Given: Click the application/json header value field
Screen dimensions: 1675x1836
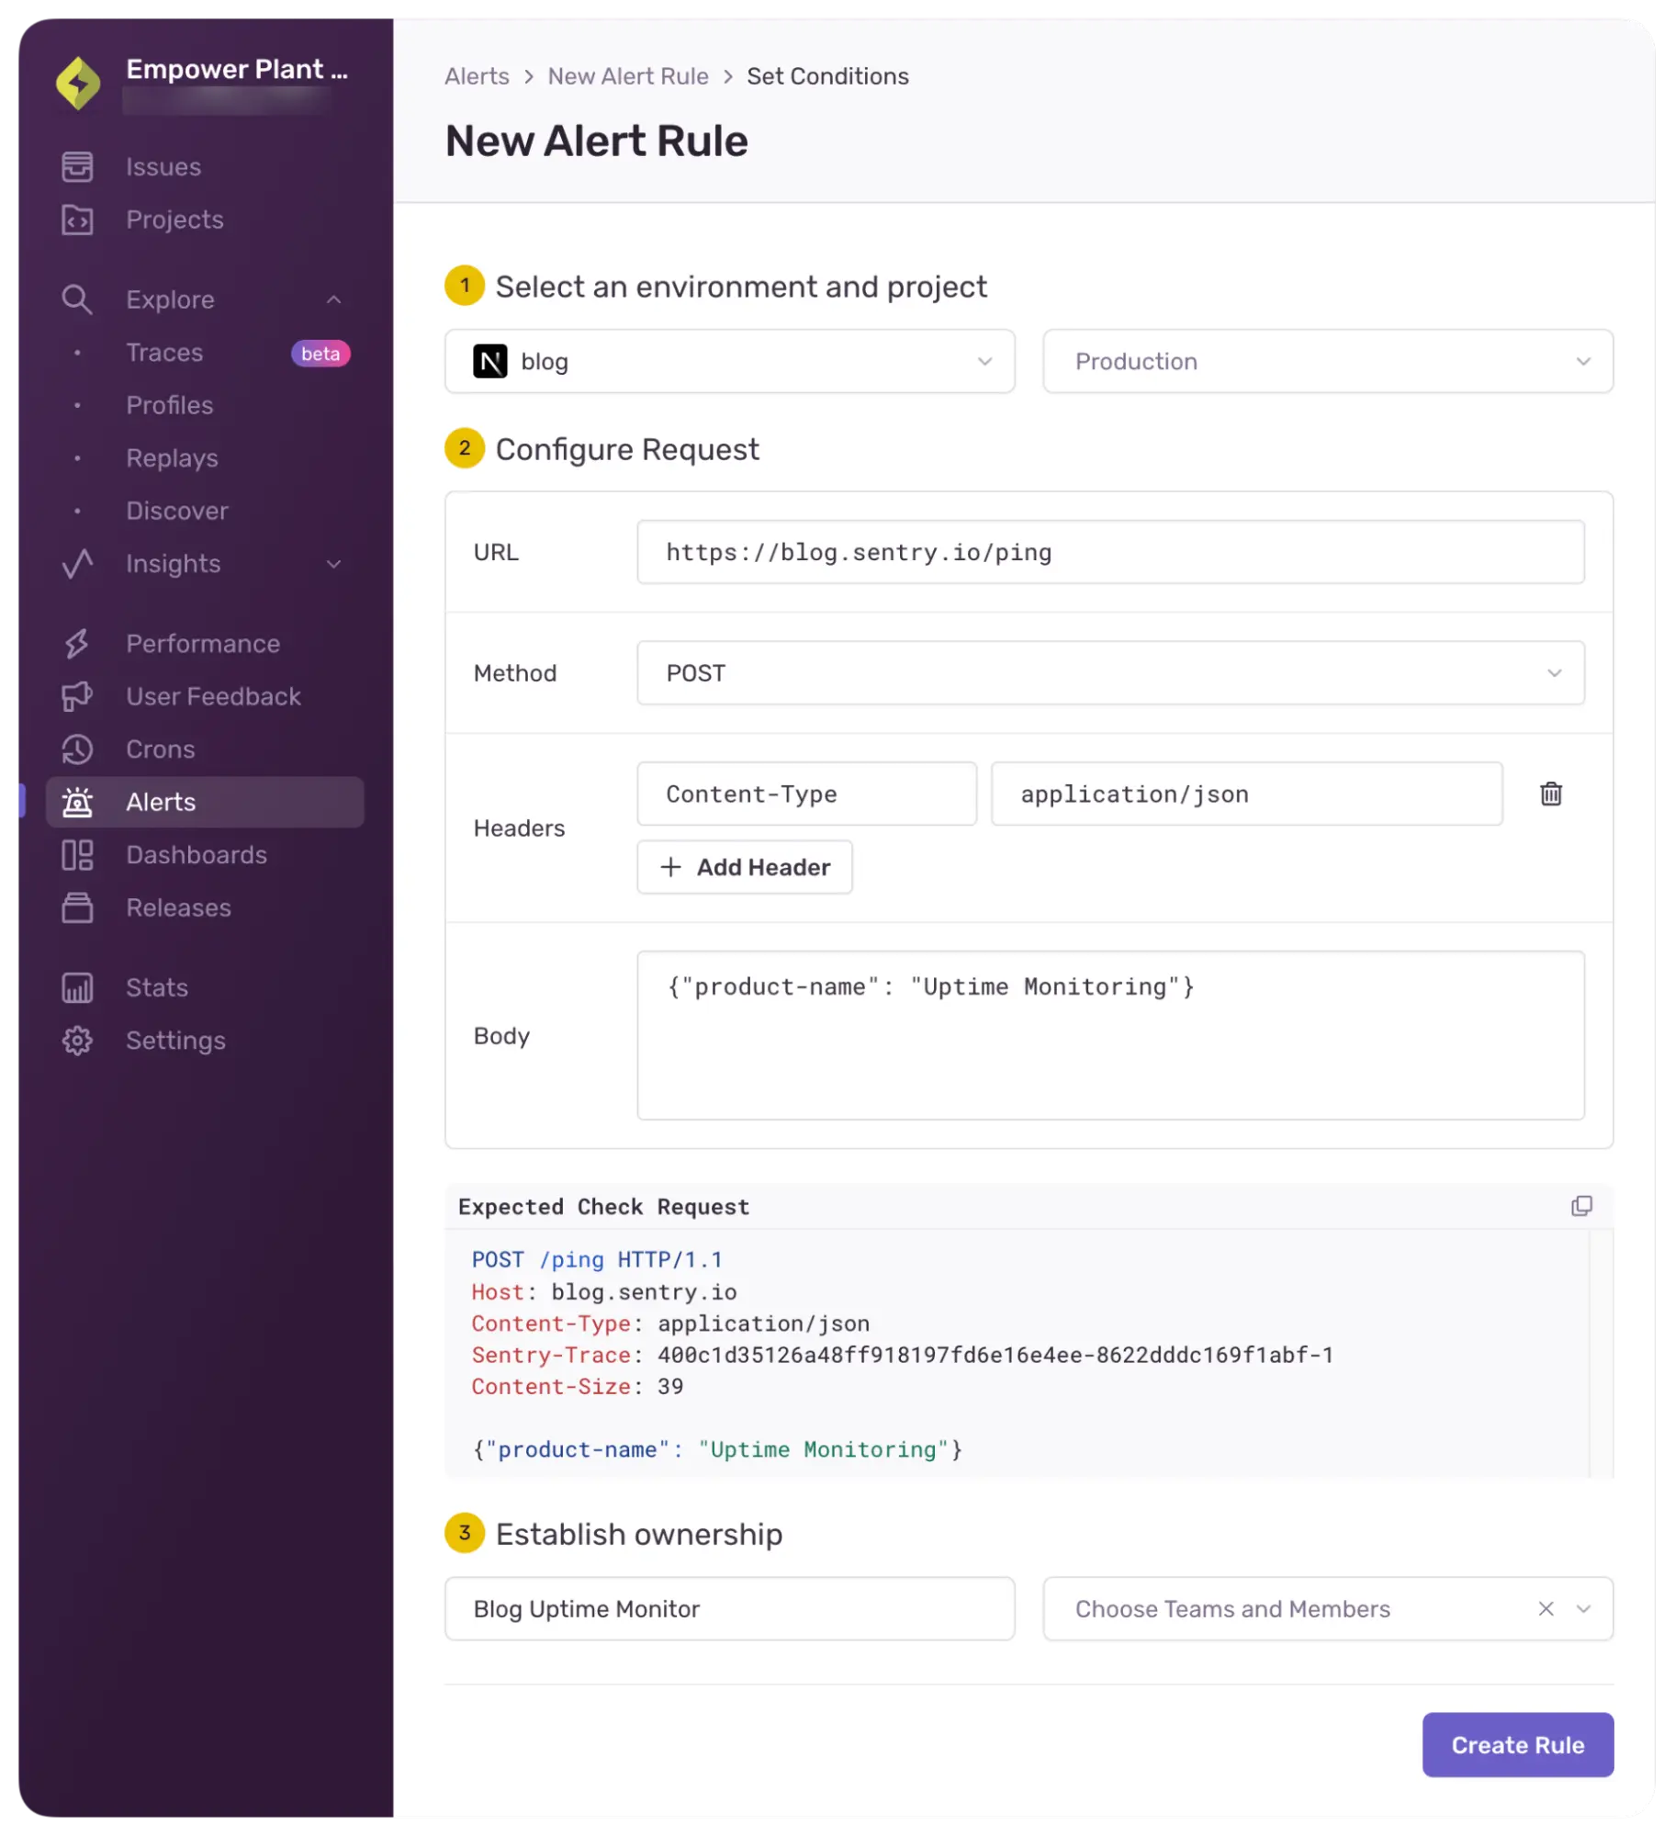Looking at the screenshot, I should point(1246,794).
